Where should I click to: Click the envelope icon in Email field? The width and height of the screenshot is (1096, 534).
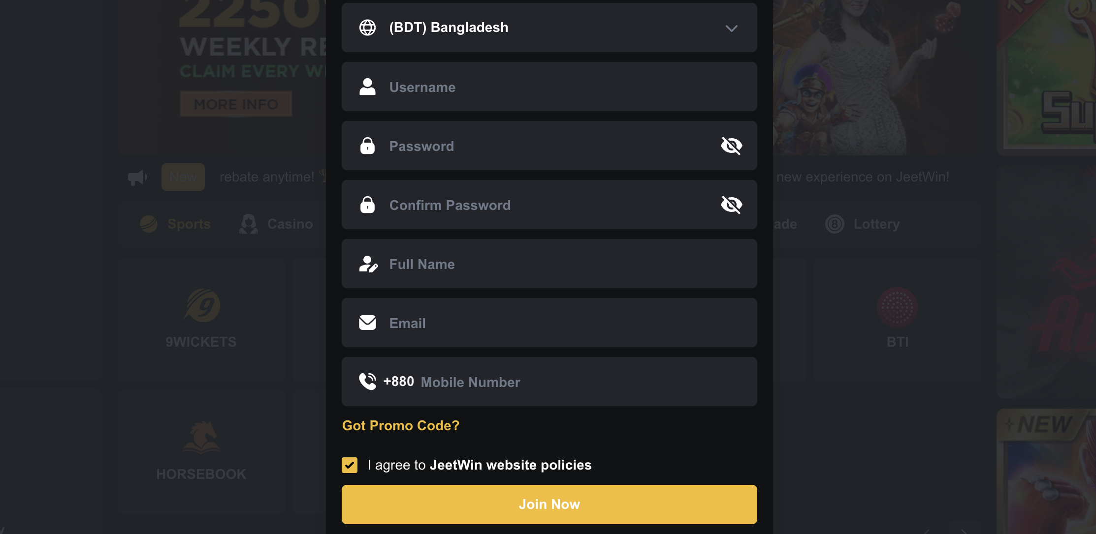[x=368, y=323]
